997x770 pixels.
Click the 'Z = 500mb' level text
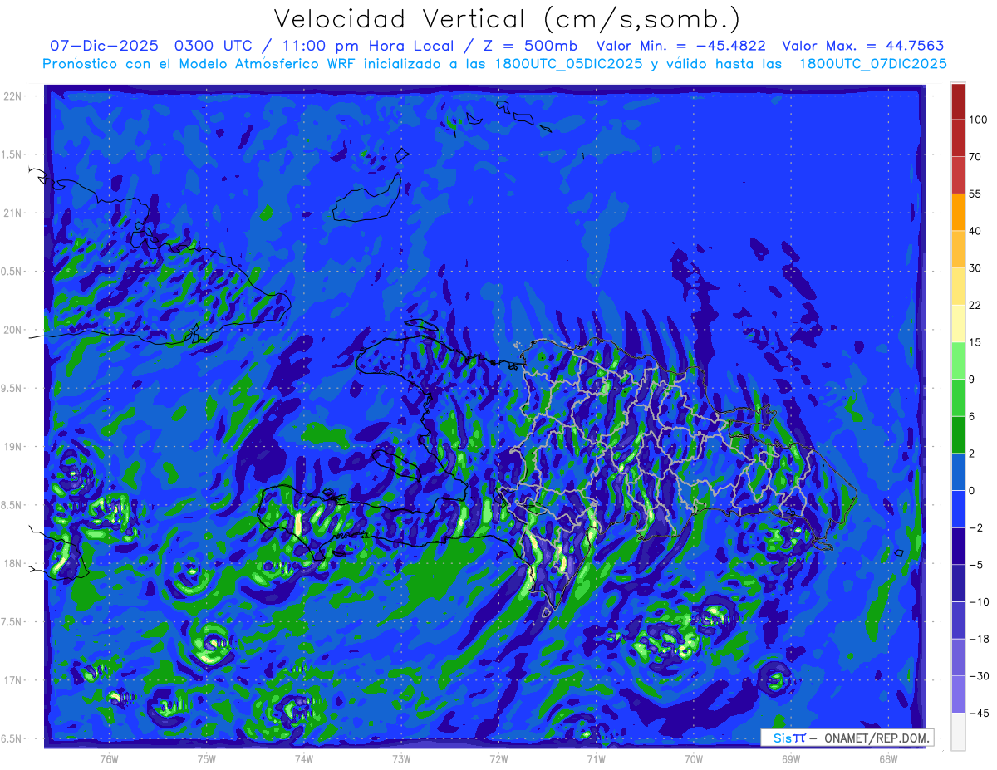[x=528, y=46]
